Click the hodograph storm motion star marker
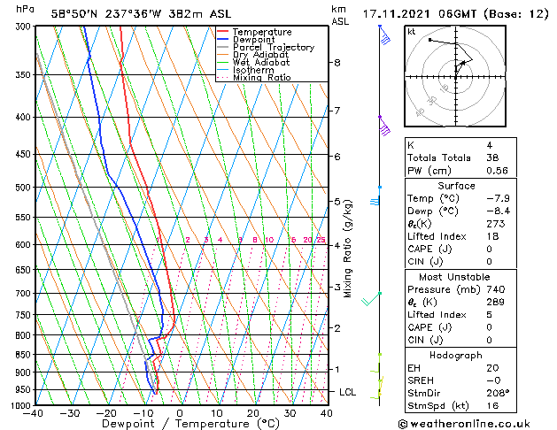The width and height of the screenshot is (557, 430). (x=462, y=63)
